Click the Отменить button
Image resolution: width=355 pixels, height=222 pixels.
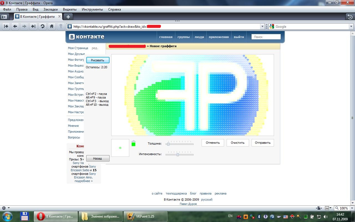pos(213,143)
